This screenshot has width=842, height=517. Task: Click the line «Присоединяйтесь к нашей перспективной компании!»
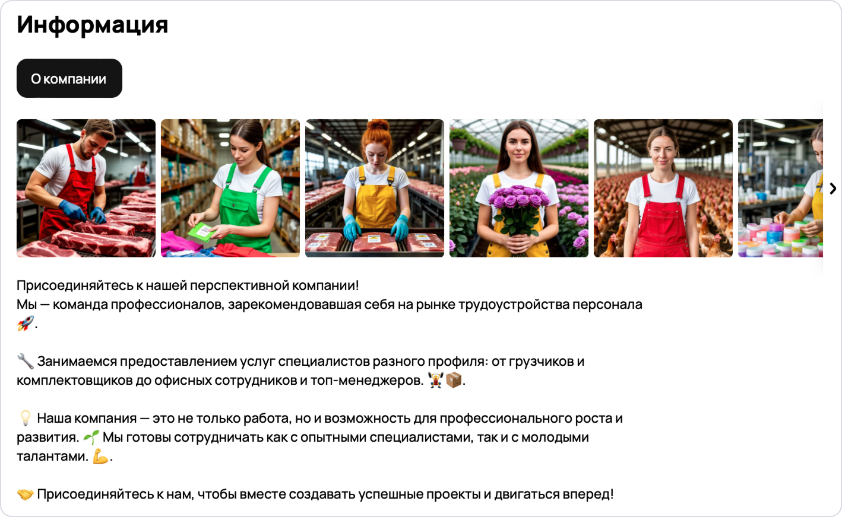point(188,285)
